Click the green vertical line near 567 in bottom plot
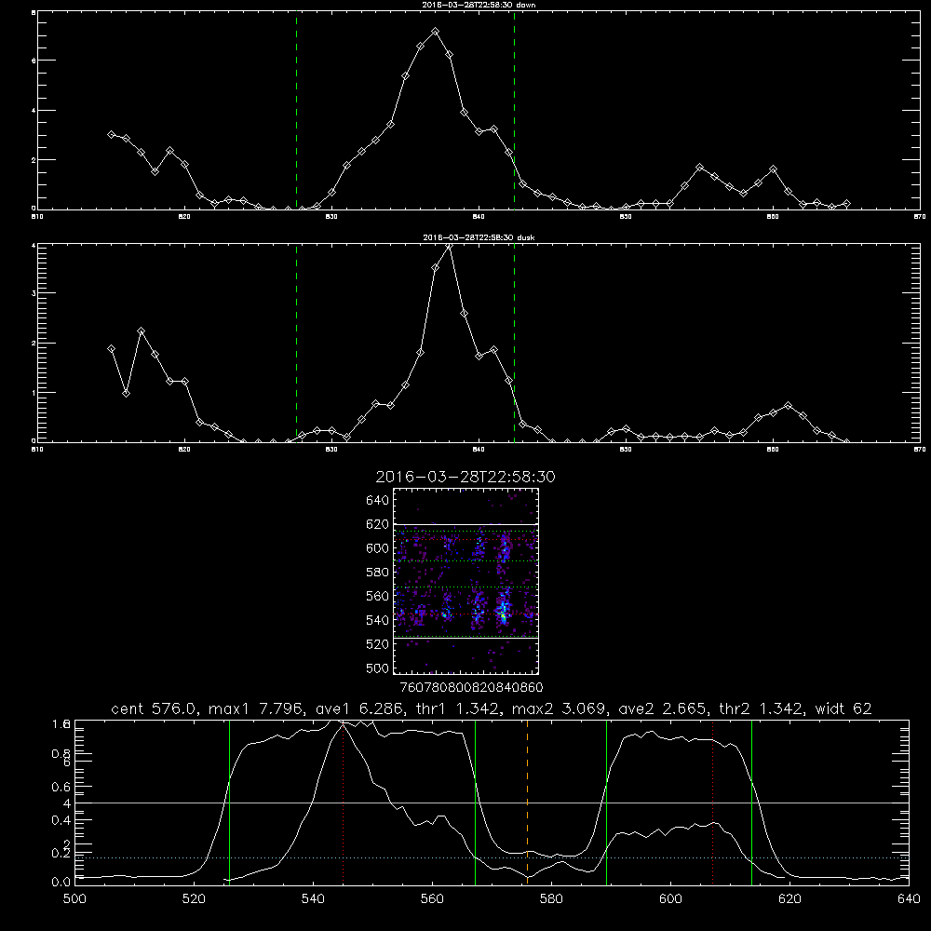 tap(475, 802)
